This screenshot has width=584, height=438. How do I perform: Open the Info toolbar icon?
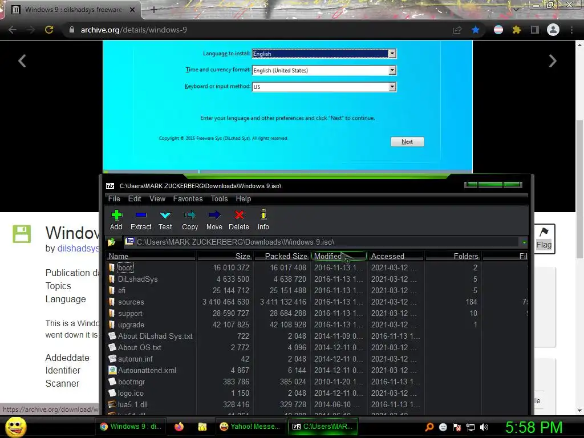(x=263, y=220)
